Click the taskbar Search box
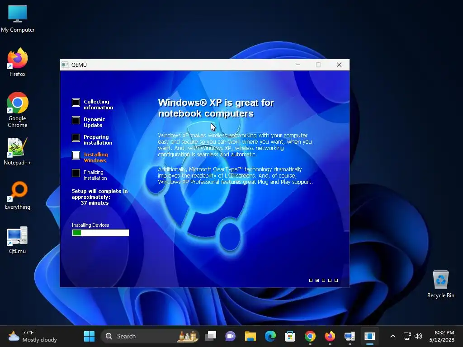The image size is (463, 347). 150,336
